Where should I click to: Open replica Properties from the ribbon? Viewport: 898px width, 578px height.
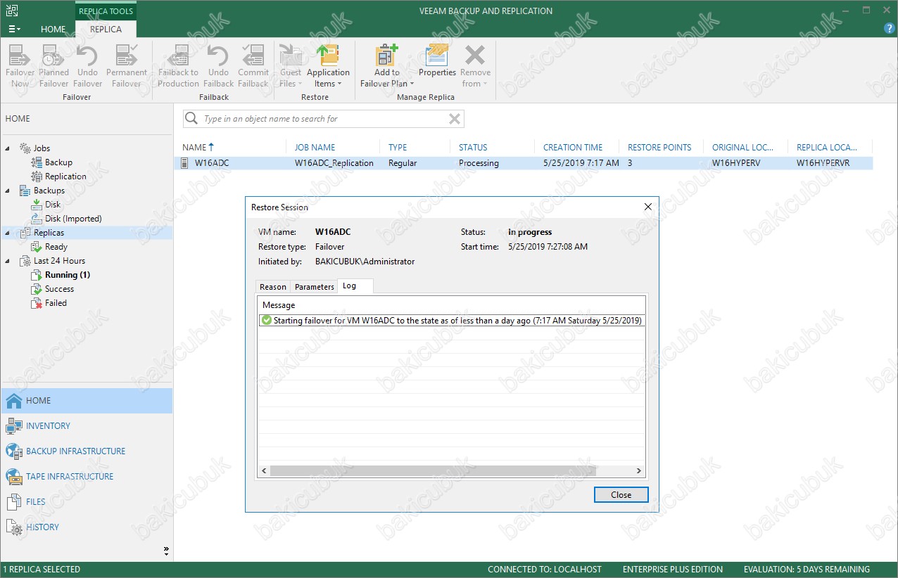(x=437, y=60)
